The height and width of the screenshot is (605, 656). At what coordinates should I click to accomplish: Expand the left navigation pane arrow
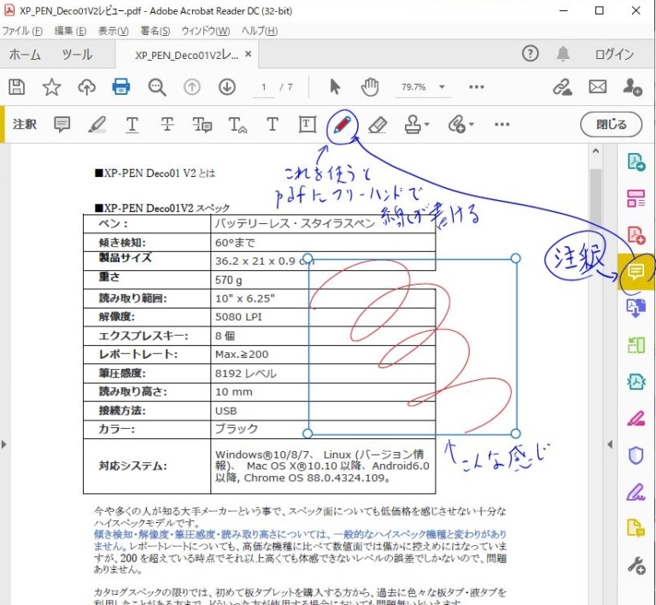(x=3, y=444)
